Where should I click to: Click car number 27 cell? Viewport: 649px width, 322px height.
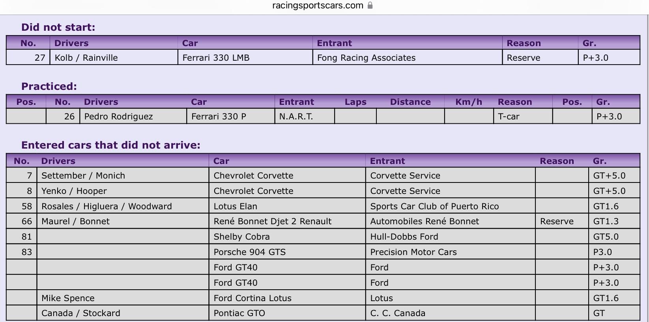[x=28, y=58]
